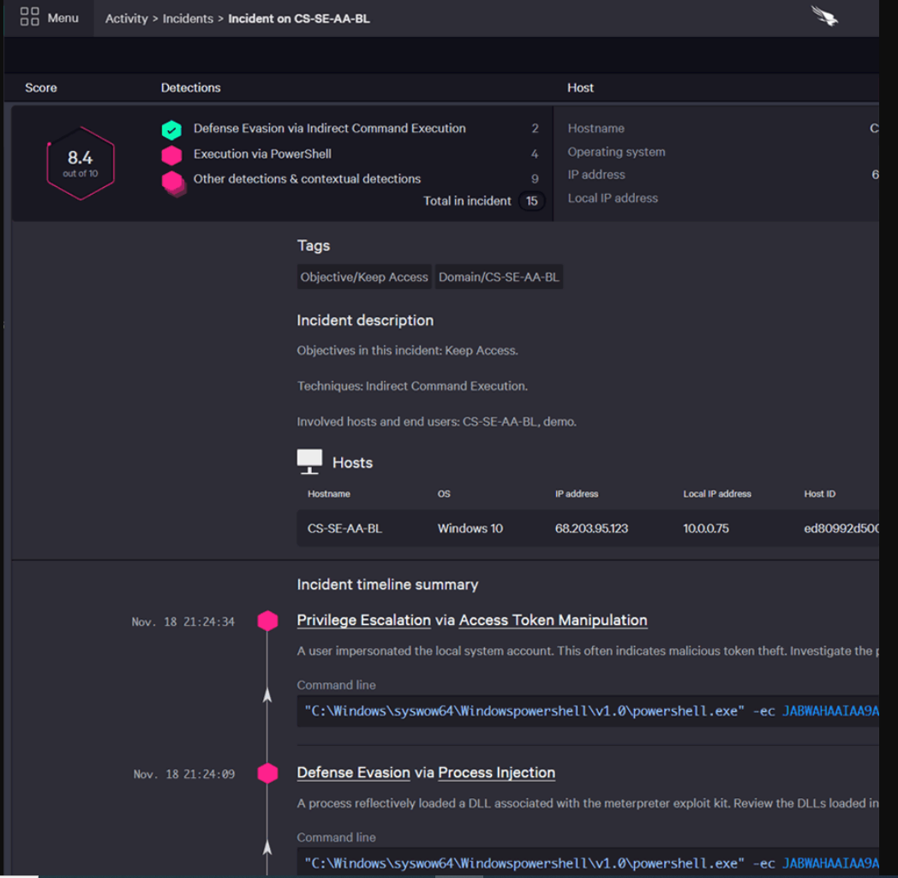Select the Nov. 18 21:24:34 timeline hexagon marker

pos(267,622)
